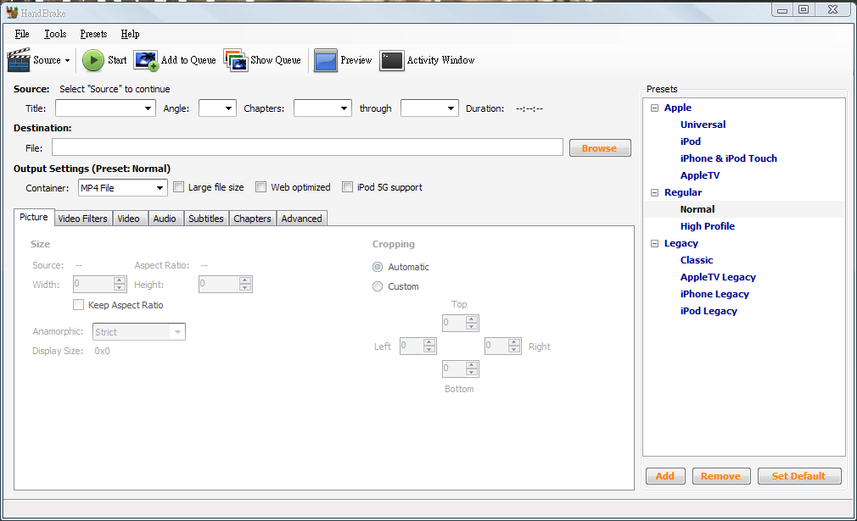The height and width of the screenshot is (521, 857).
Task: Click the Browse button
Action: (x=600, y=148)
